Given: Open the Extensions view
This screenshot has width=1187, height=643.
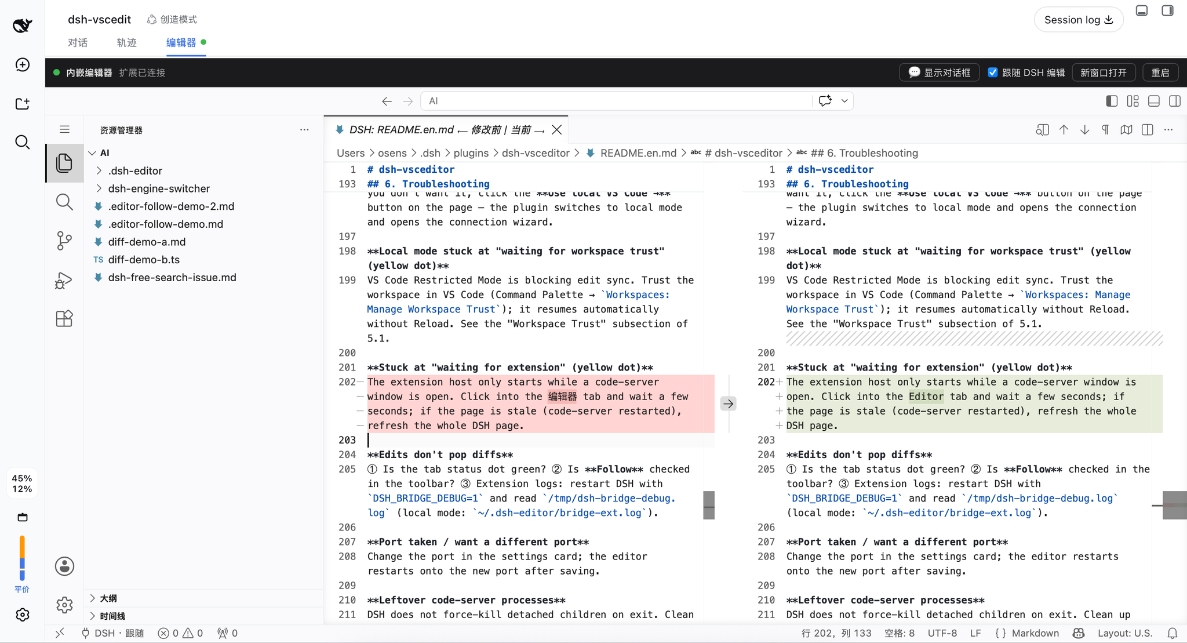Looking at the screenshot, I should click(x=64, y=318).
